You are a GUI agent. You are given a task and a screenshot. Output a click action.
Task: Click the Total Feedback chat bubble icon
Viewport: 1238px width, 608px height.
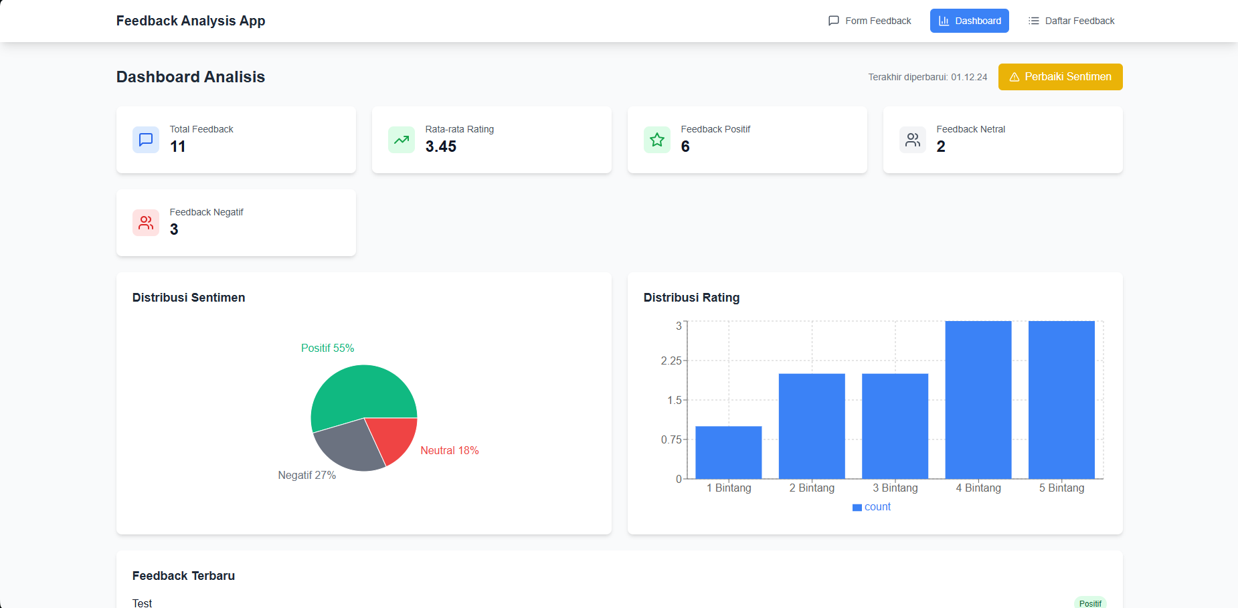point(145,140)
